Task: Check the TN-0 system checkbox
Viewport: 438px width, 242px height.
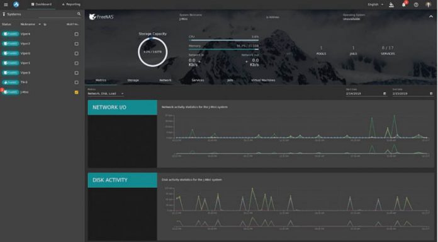Action: [x=76, y=82]
